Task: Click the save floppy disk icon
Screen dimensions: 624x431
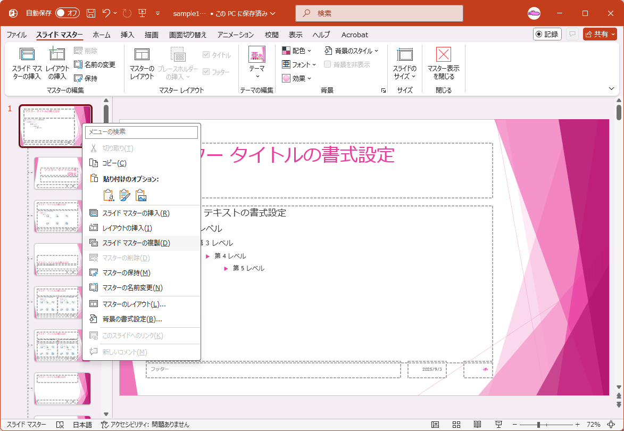Action: coord(91,13)
